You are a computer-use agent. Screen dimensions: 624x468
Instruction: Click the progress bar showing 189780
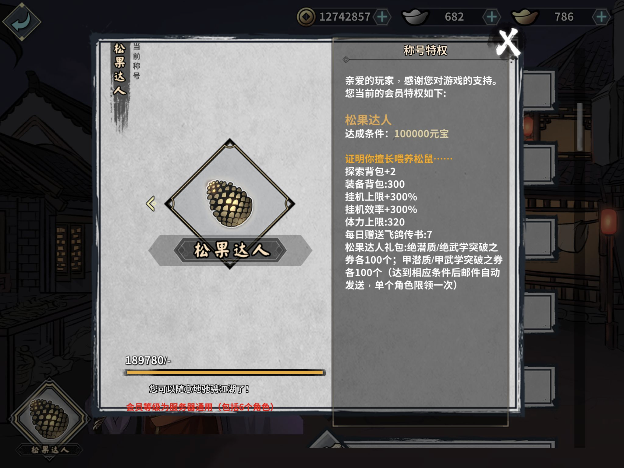[225, 372]
